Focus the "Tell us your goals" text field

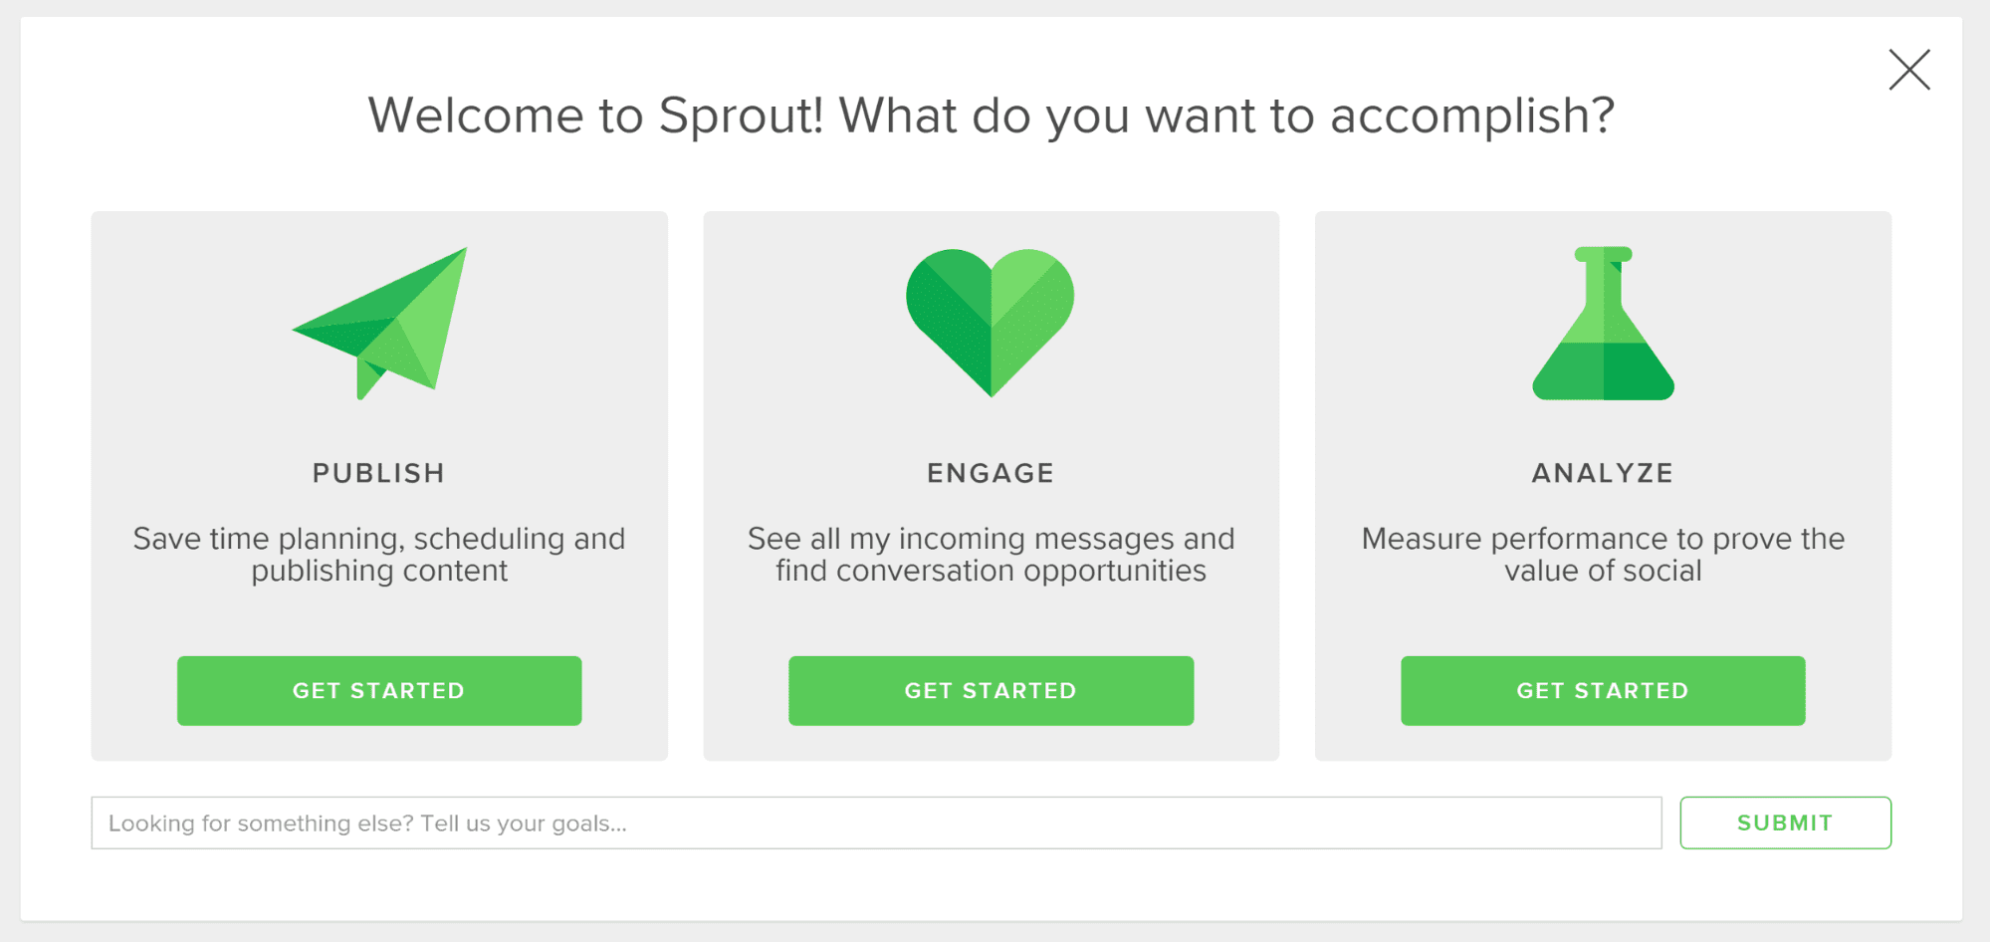click(x=876, y=823)
